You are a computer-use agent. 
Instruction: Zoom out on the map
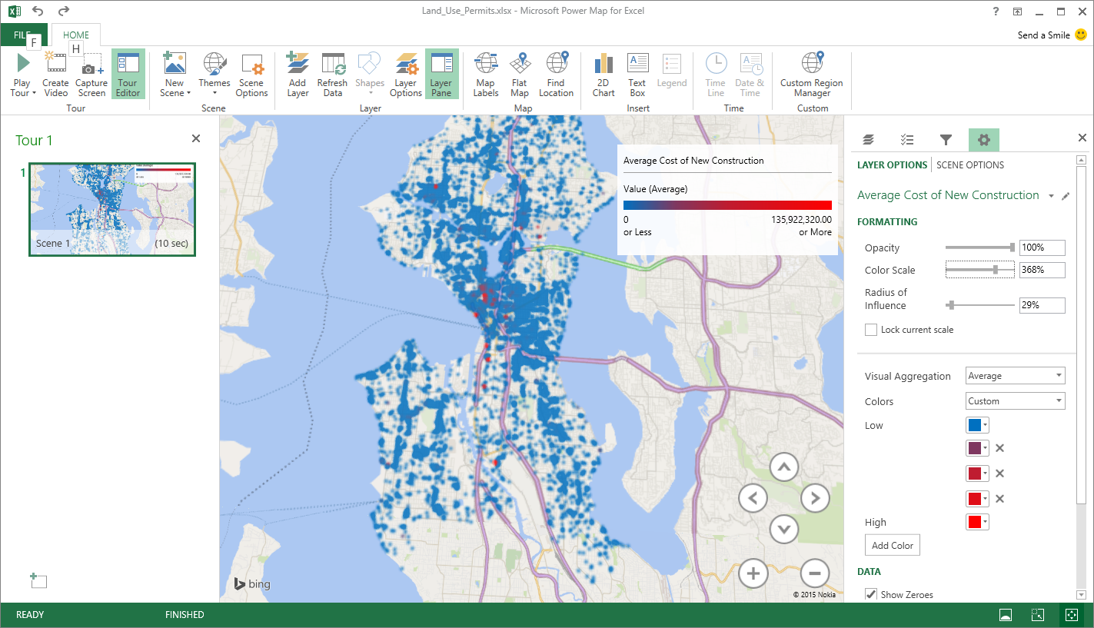point(815,573)
